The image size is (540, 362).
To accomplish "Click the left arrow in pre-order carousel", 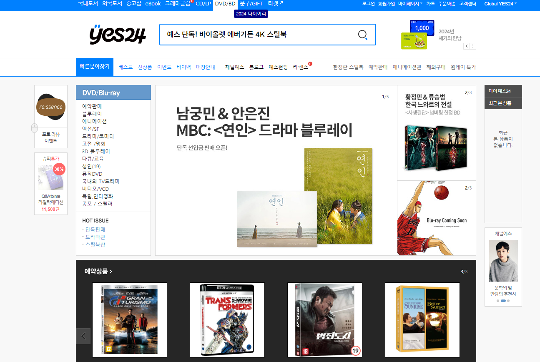I will click(x=83, y=336).
